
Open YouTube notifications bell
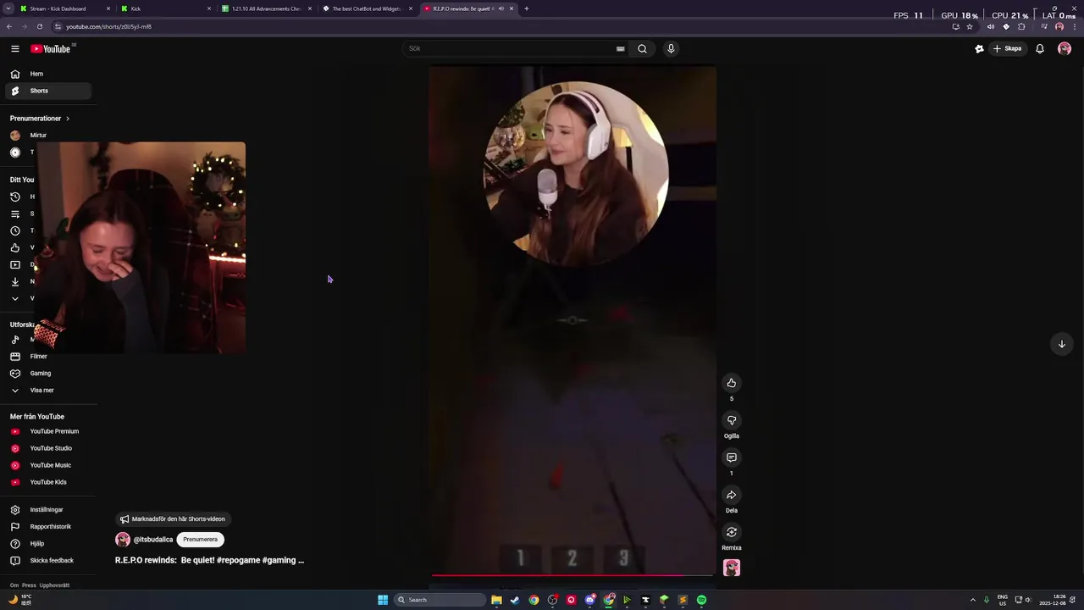click(1040, 48)
